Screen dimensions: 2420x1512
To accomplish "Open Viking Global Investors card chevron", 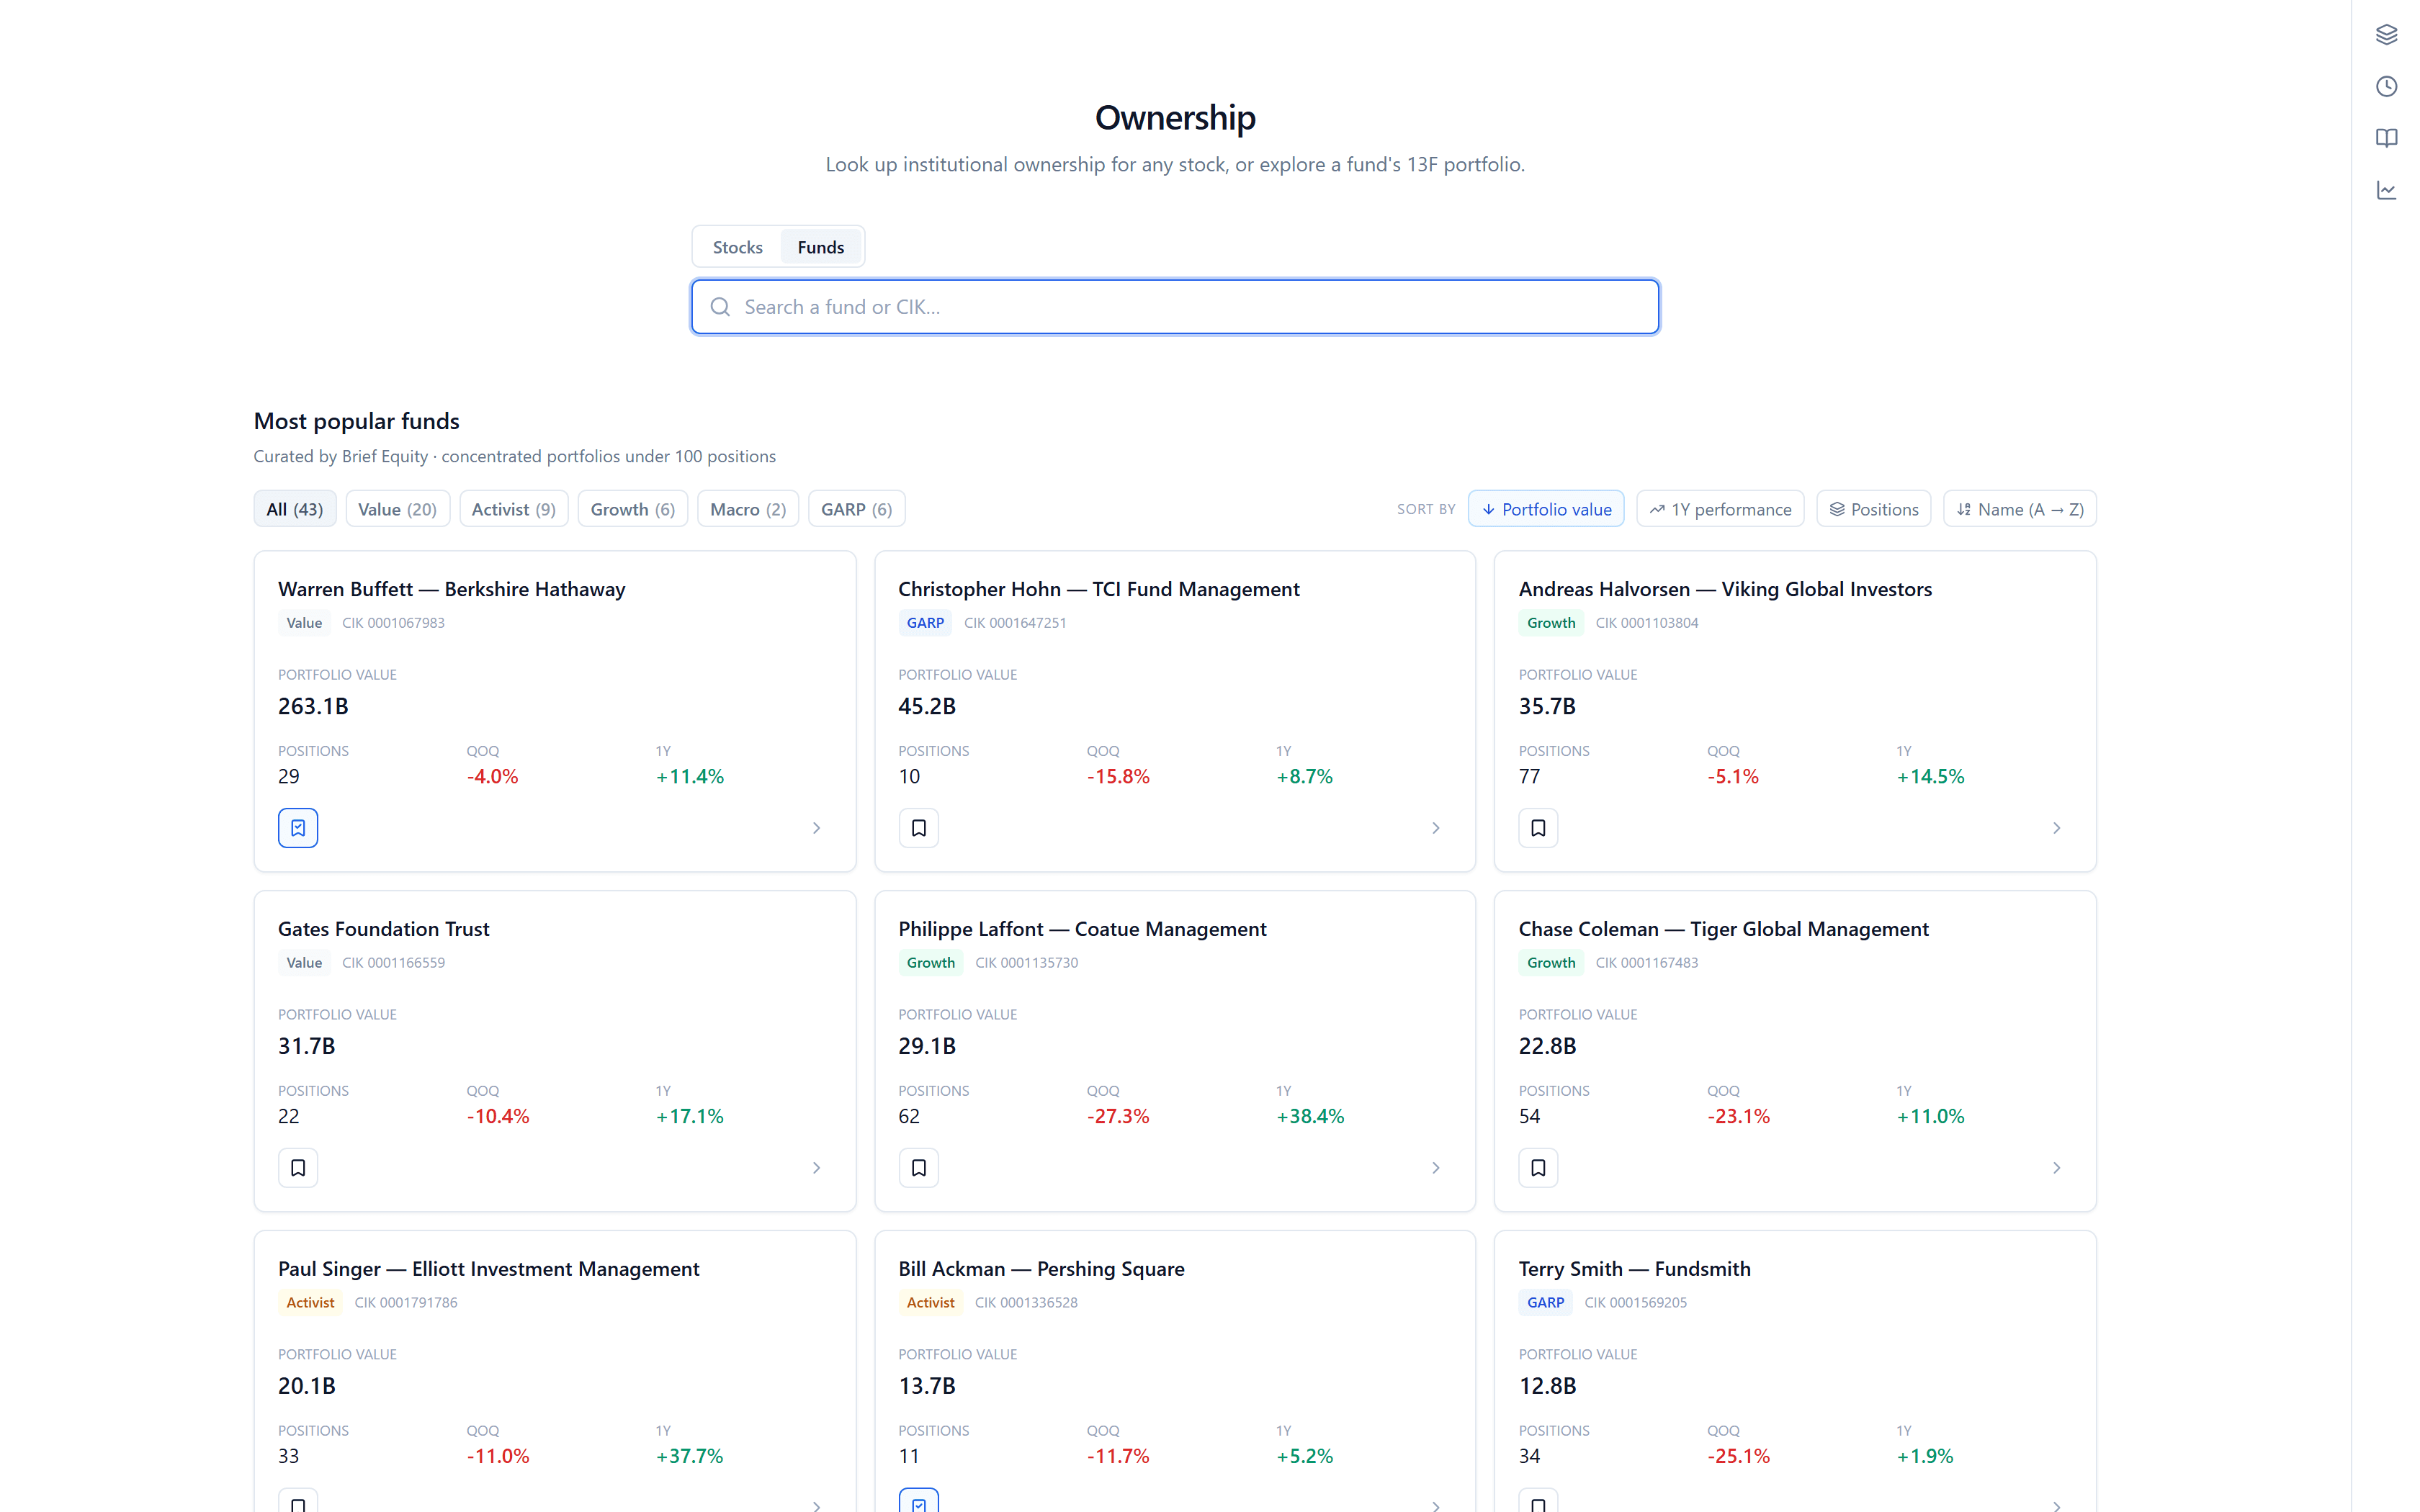I will coord(2056,828).
